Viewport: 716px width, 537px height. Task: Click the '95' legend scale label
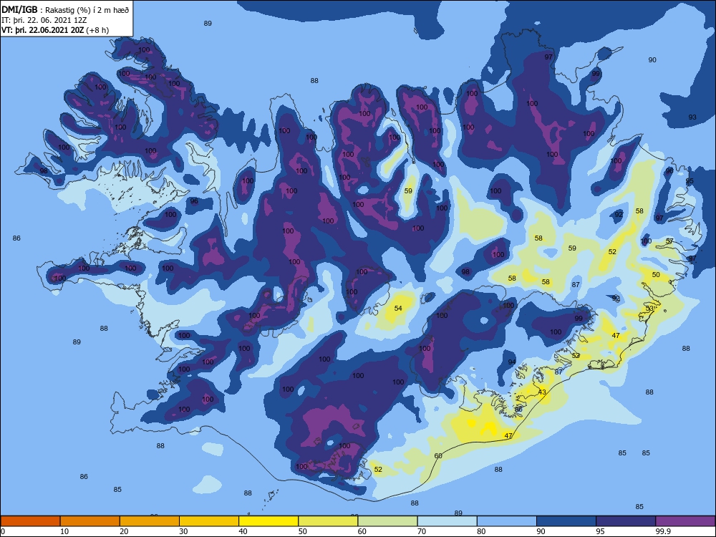tap(600, 531)
